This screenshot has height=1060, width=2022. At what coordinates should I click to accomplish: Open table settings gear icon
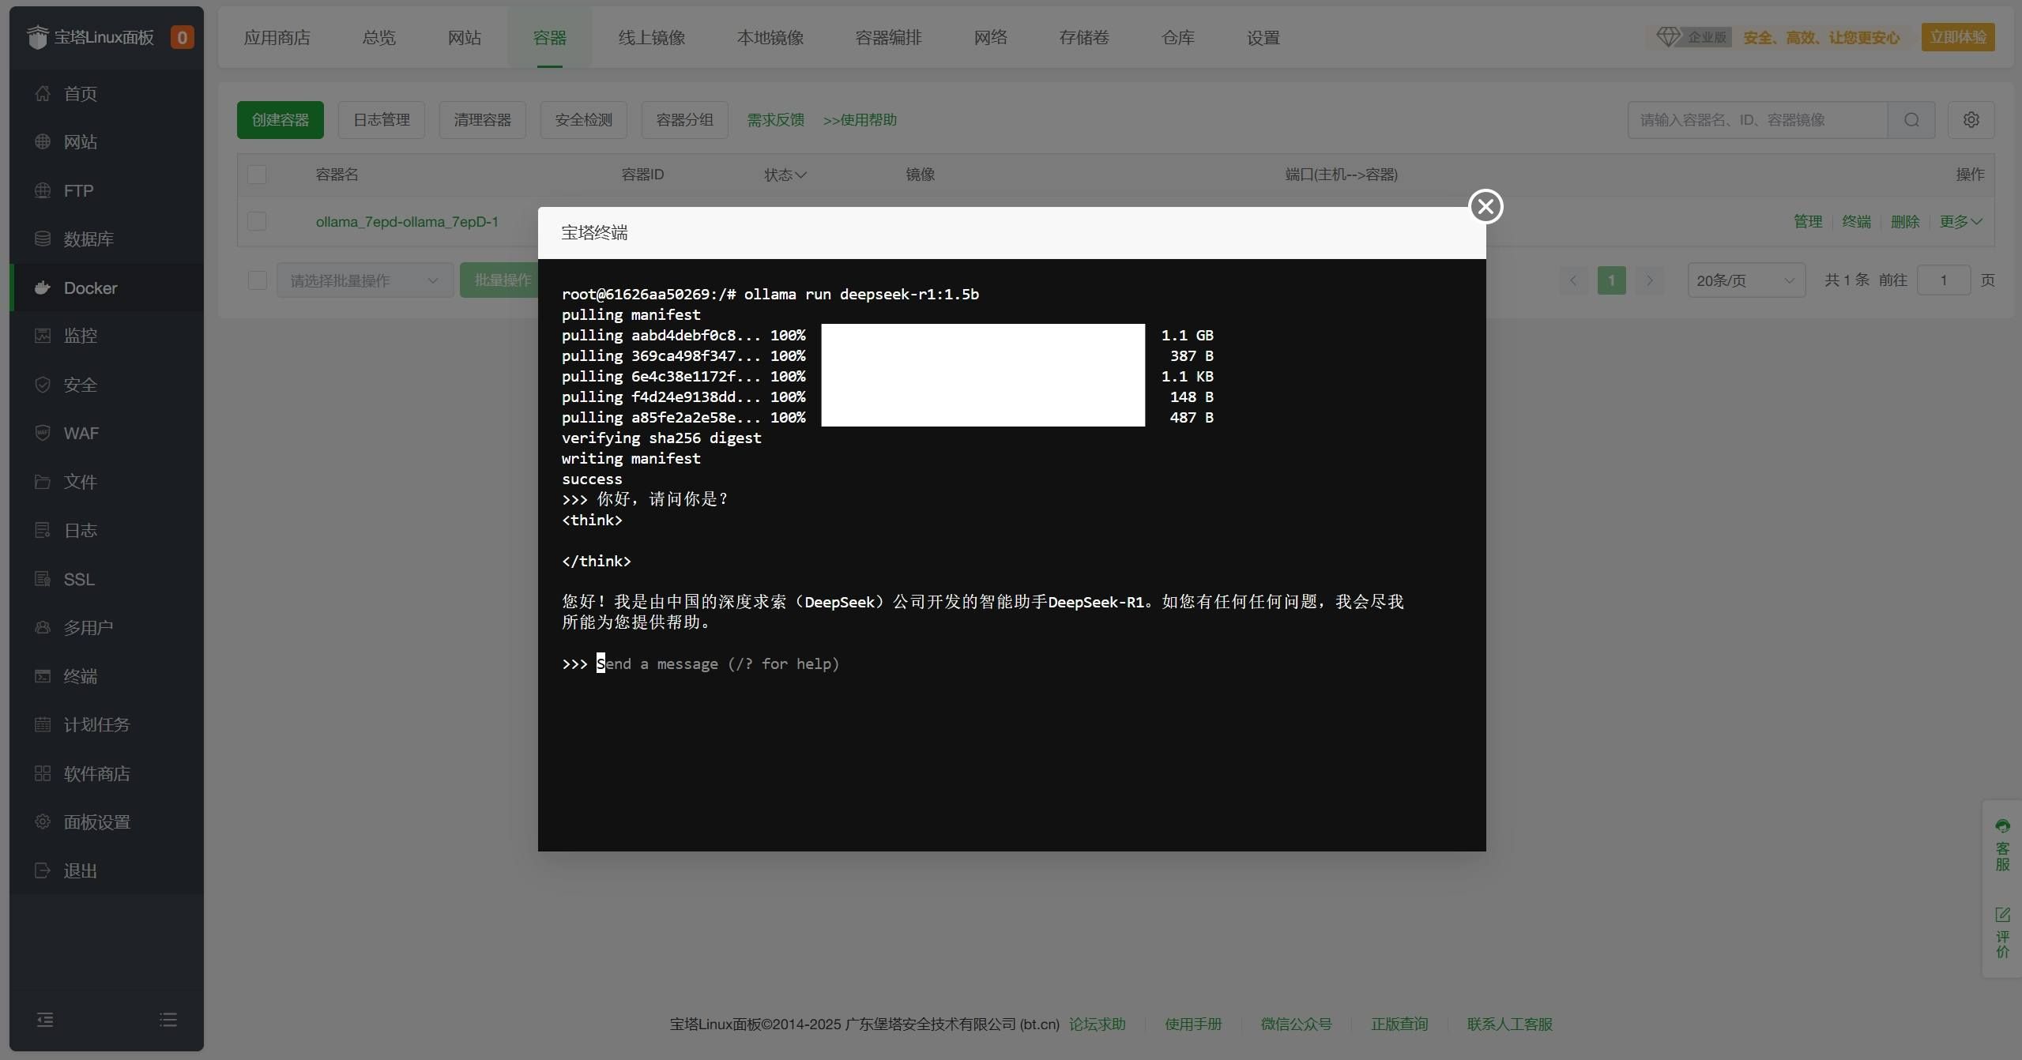click(x=1971, y=120)
